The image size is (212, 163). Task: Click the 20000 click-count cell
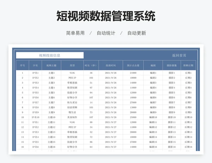(133, 132)
